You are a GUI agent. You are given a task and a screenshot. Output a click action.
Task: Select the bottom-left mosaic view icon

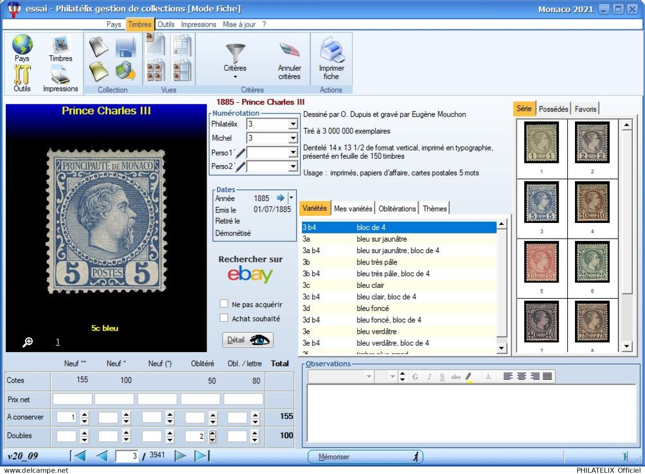(x=155, y=70)
